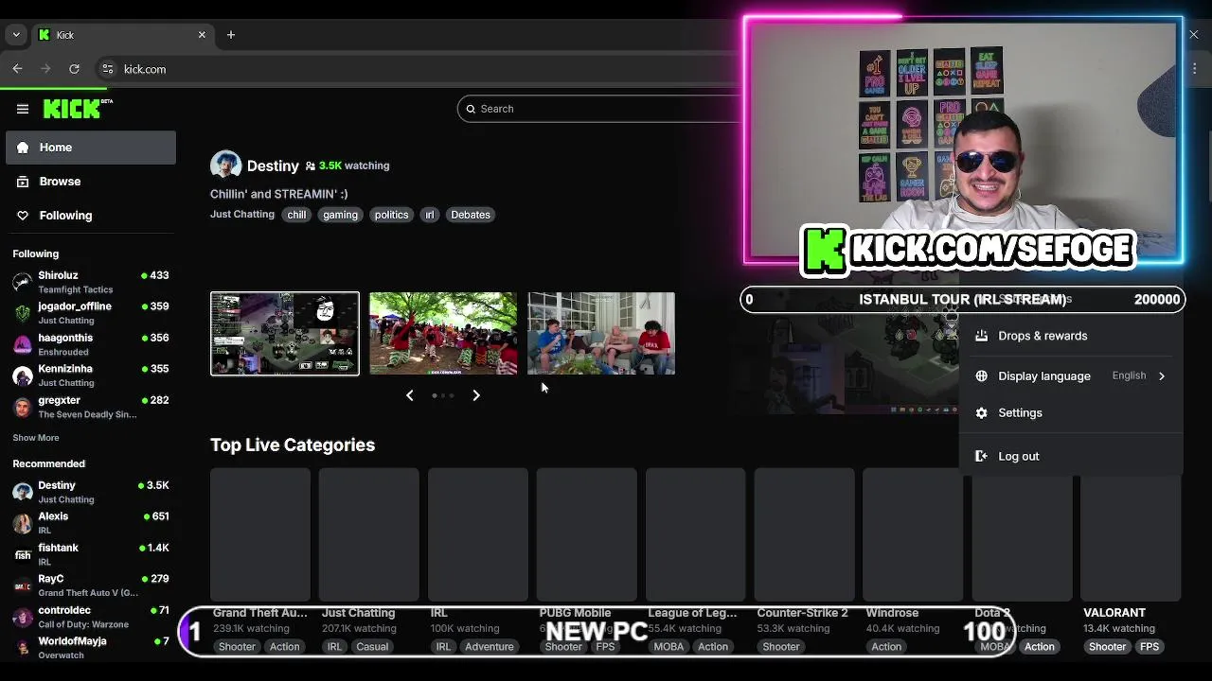Log out from user menu
The height and width of the screenshot is (681, 1212).
tap(1072, 456)
